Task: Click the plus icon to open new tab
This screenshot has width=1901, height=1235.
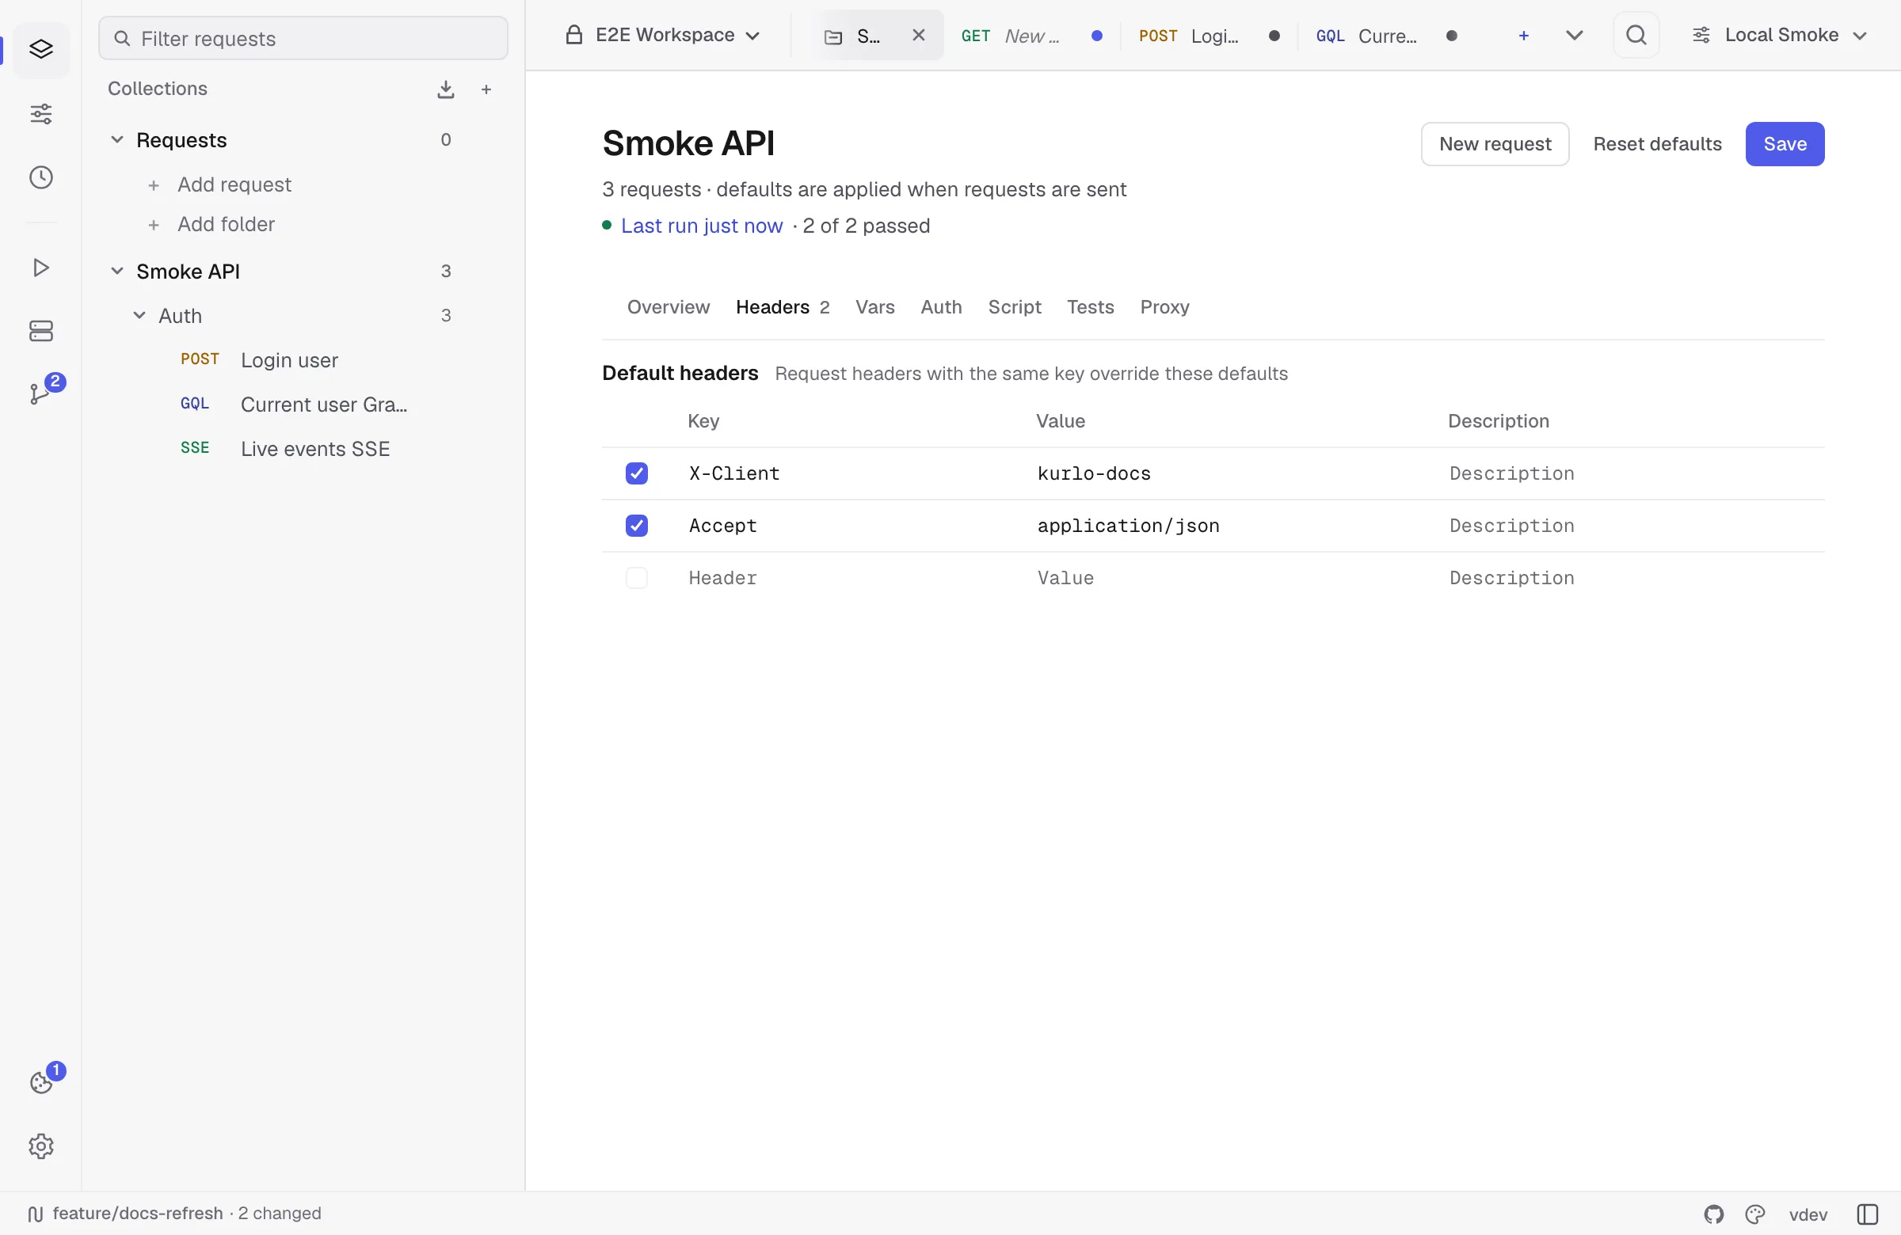Action: tap(1523, 35)
